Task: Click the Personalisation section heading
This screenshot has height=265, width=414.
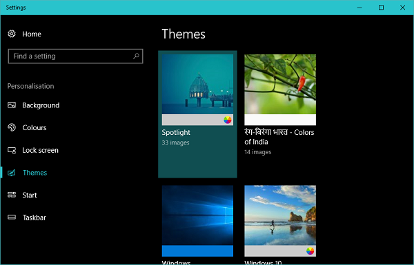Action: pyautogui.click(x=30, y=86)
